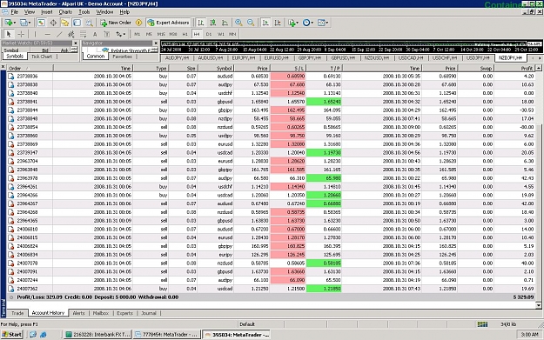
Task: Switch timeframe to W1
Action: pyautogui.click(x=221, y=34)
